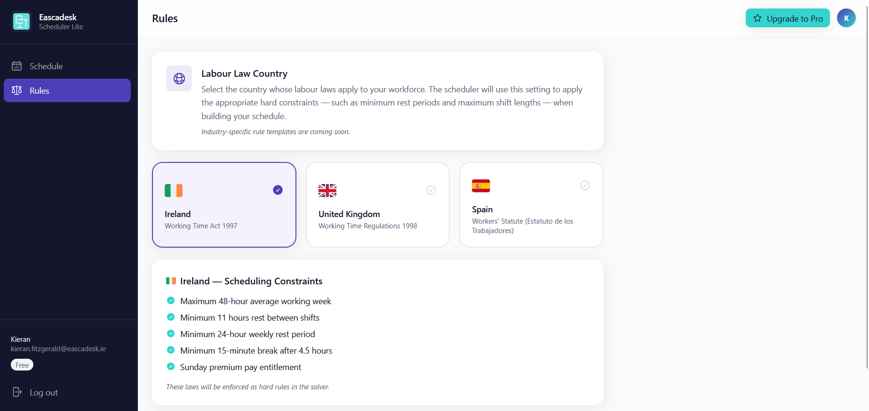Click the globe icon beside Labour Law Country

tap(179, 79)
